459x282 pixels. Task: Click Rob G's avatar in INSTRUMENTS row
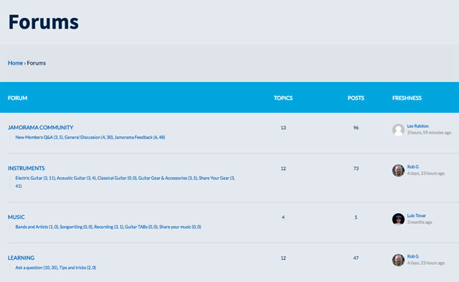398,170
